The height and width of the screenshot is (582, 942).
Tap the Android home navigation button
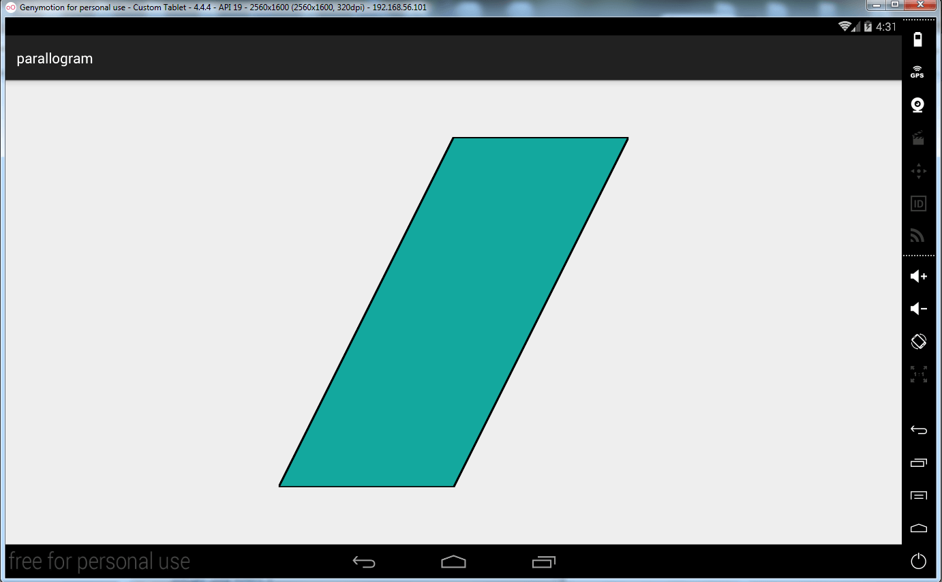tap(453, 562)
